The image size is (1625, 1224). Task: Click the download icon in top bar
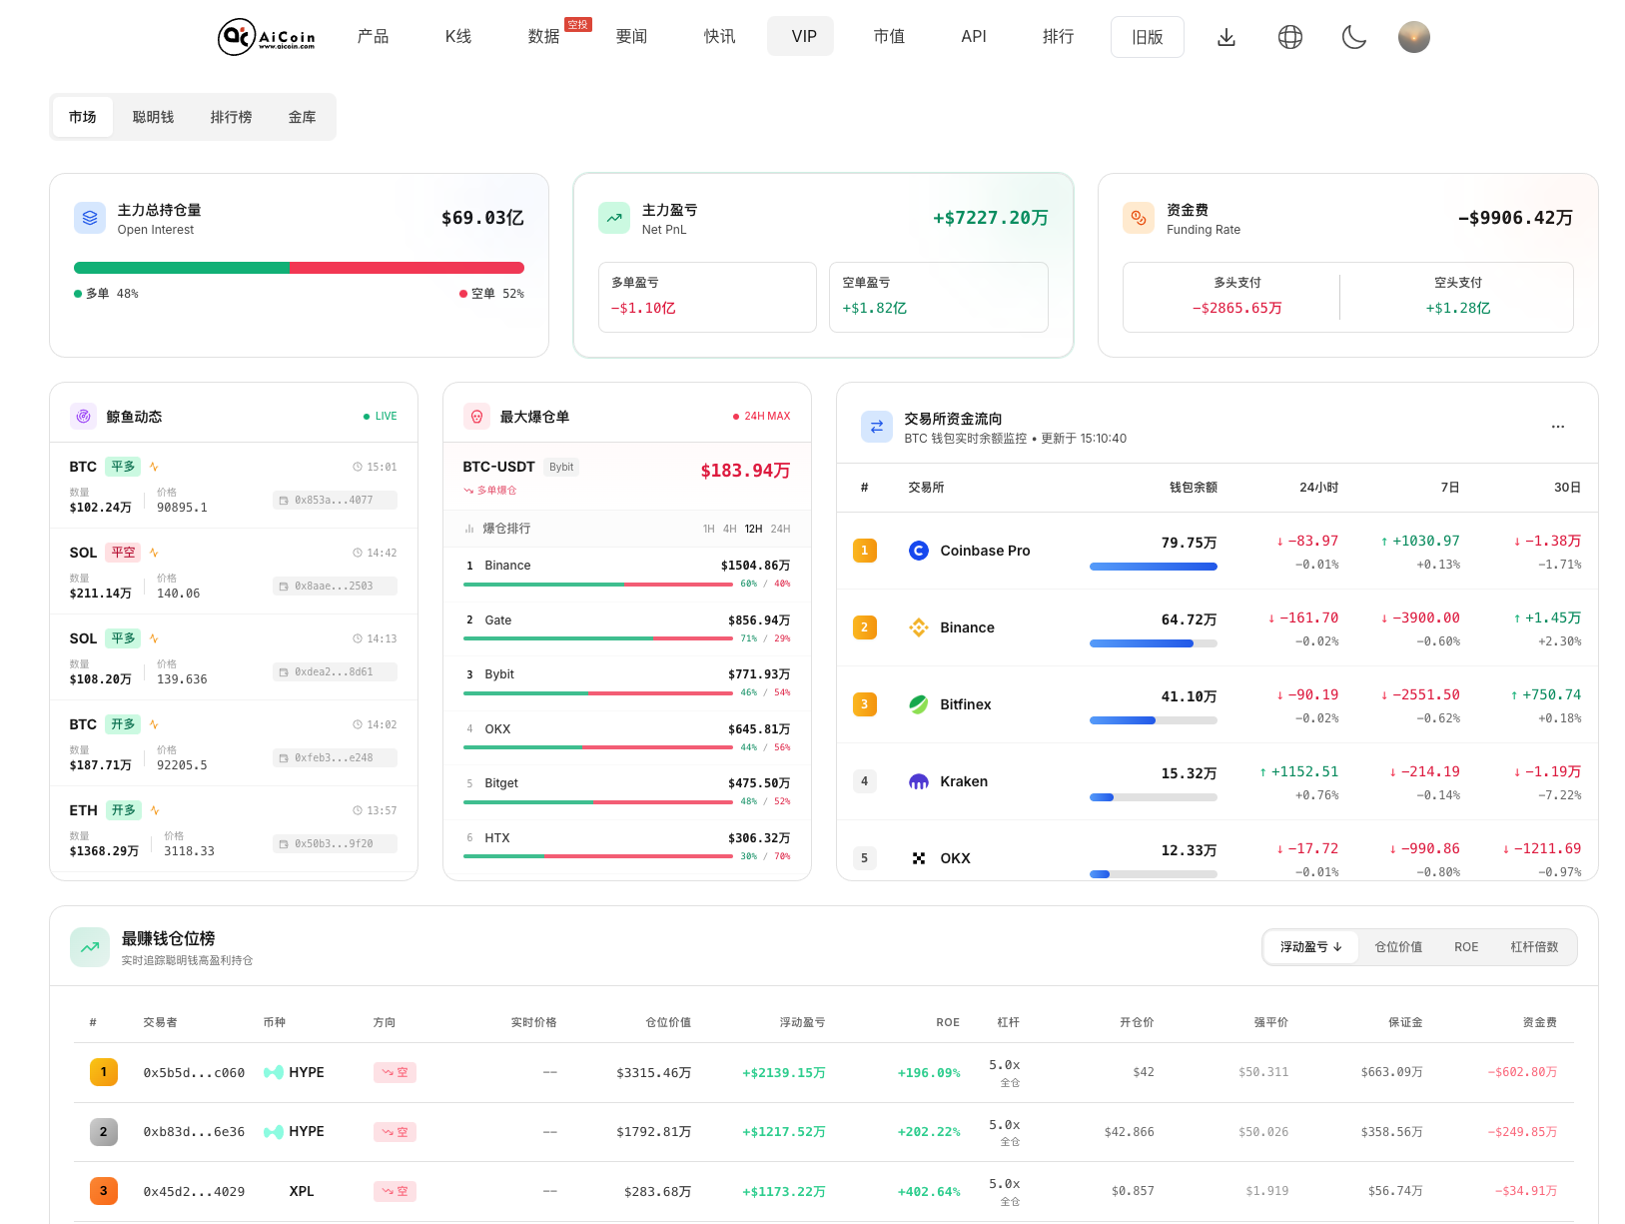click(x=1225, y=36)
